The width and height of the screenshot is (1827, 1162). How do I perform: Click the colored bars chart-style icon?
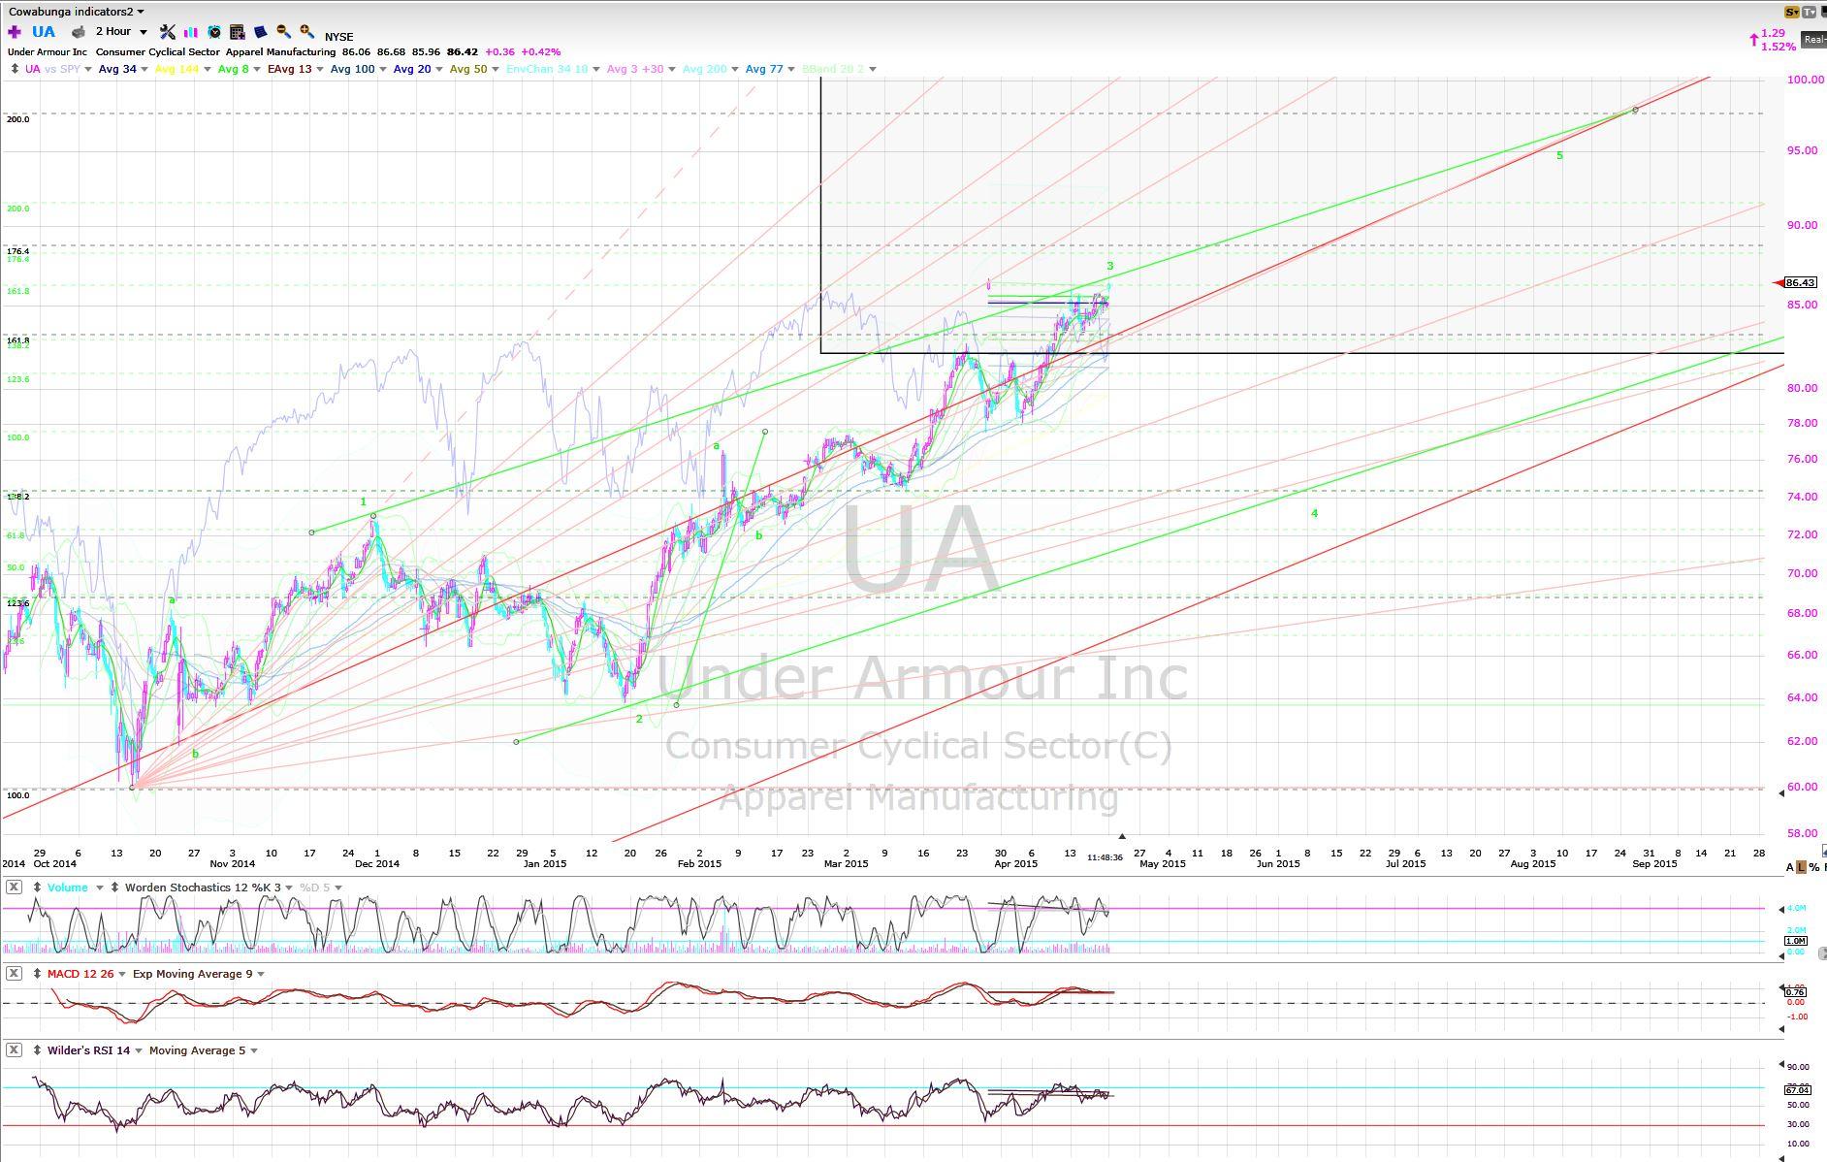pyautogui.click(x=191, y=32)
